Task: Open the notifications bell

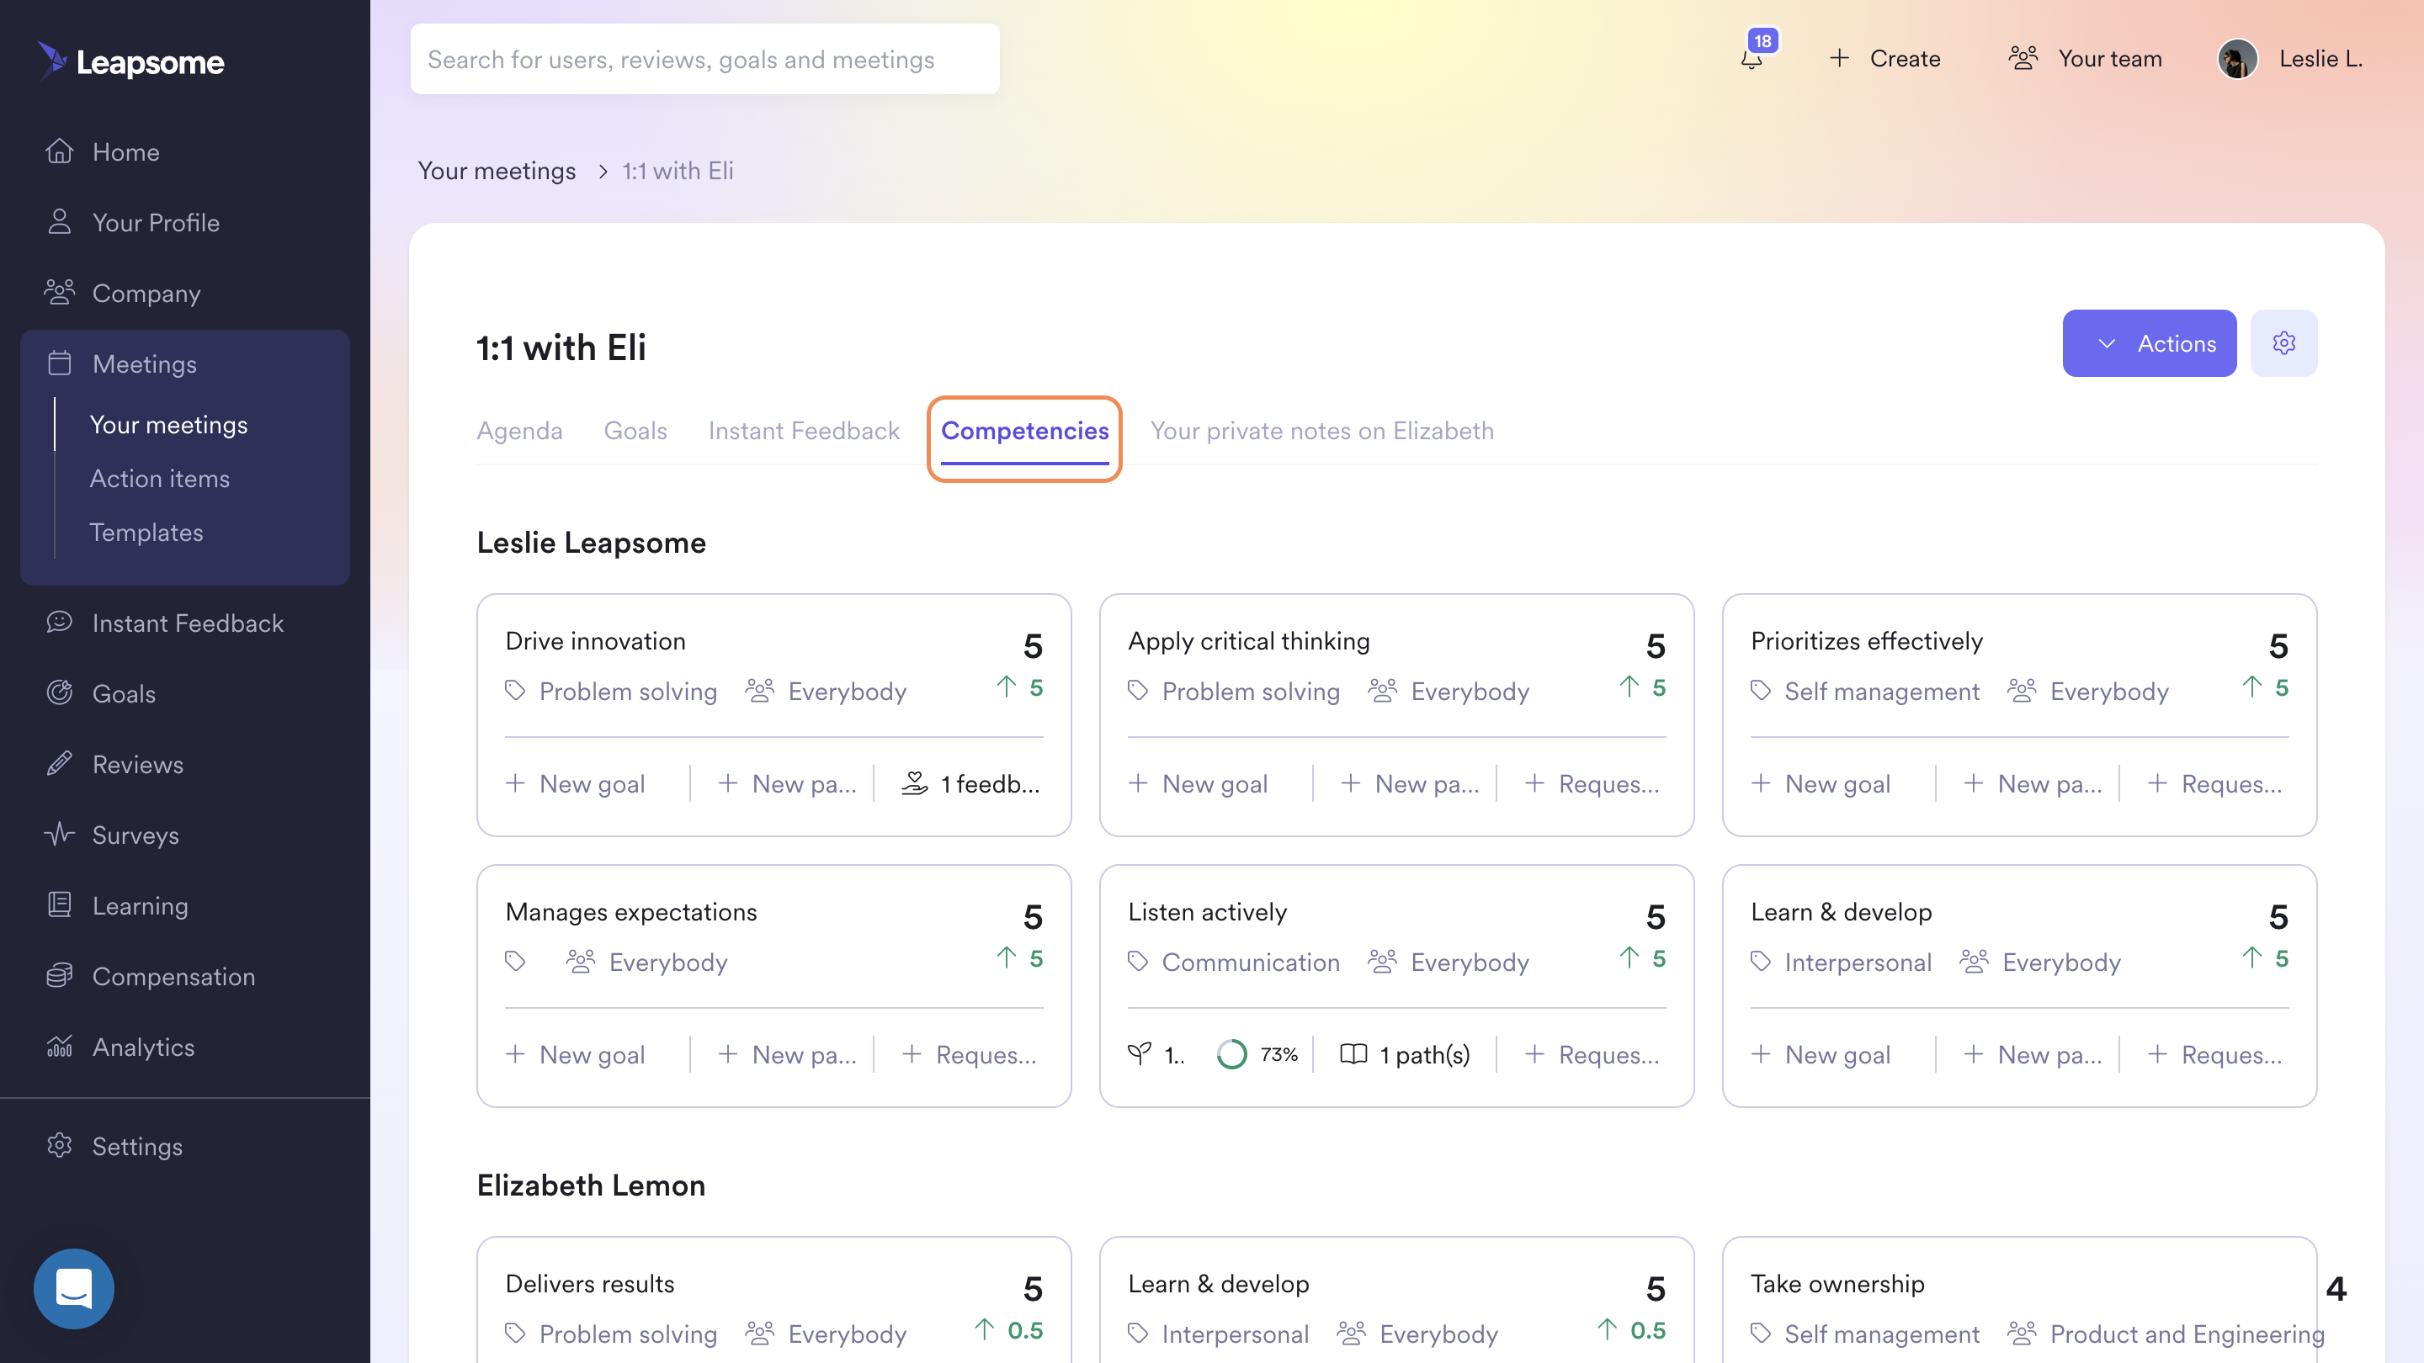Action: click(x=1752, y=58)
